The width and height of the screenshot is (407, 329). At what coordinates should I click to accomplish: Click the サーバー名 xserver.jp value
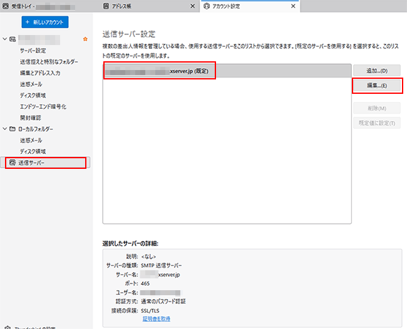(160, 275)
